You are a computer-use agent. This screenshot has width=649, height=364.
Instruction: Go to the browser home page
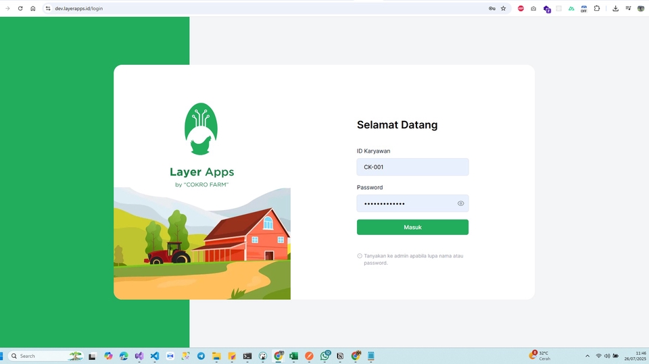(32, 8)
